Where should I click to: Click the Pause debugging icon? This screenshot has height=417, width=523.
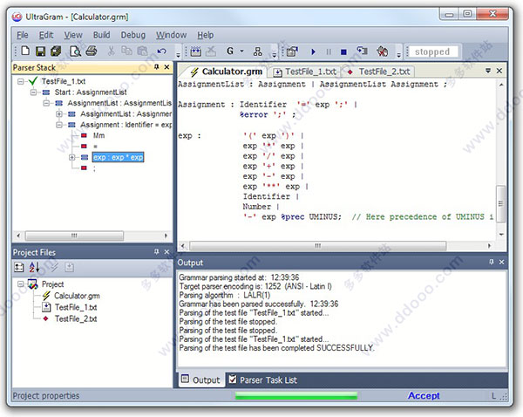coord(329,51)
